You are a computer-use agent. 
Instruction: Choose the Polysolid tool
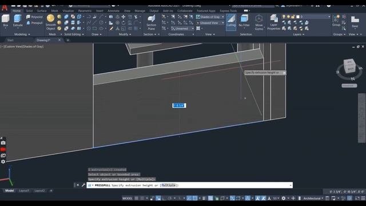coord(34,17)
